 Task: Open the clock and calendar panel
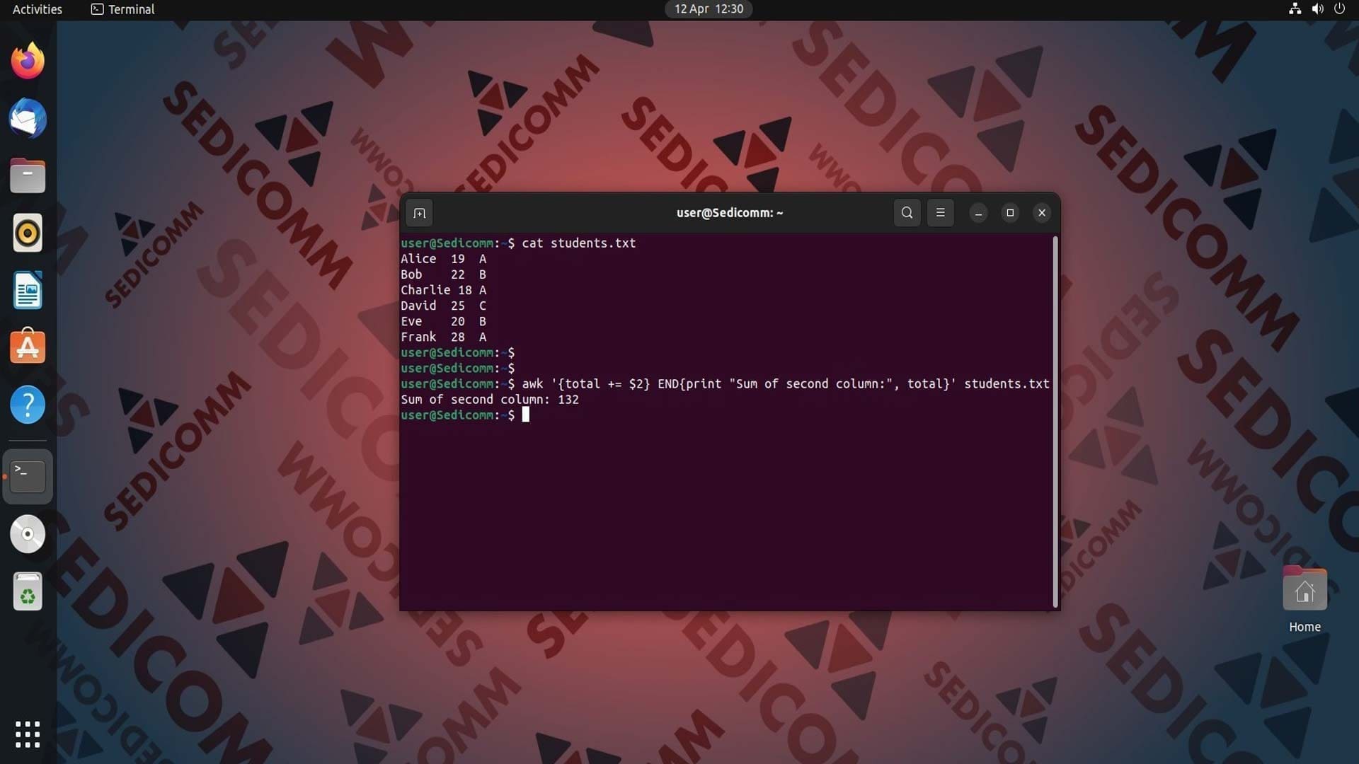709,9
